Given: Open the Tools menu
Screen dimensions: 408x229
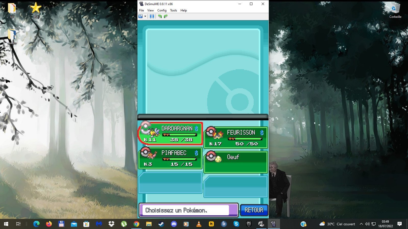Looking at the screenshot, I should coord(173,10).
